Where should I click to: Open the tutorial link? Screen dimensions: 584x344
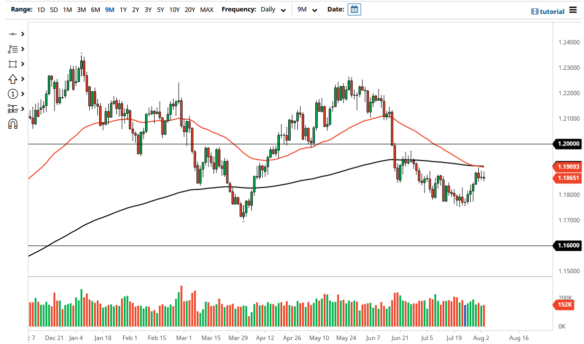pyautogui.click(x=548, y=11)
